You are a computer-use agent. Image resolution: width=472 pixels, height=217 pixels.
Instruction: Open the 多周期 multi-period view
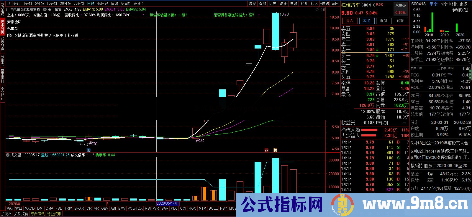click(126, 4)
